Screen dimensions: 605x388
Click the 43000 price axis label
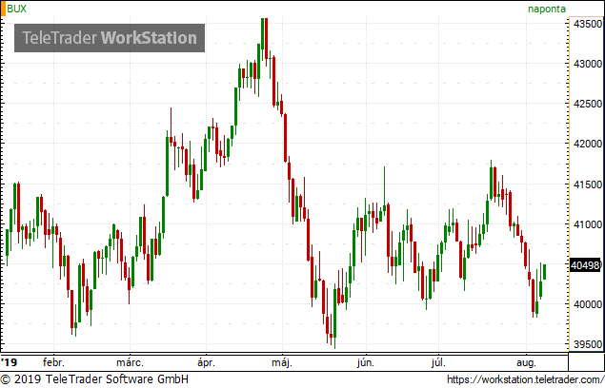(x=588, y=64)
